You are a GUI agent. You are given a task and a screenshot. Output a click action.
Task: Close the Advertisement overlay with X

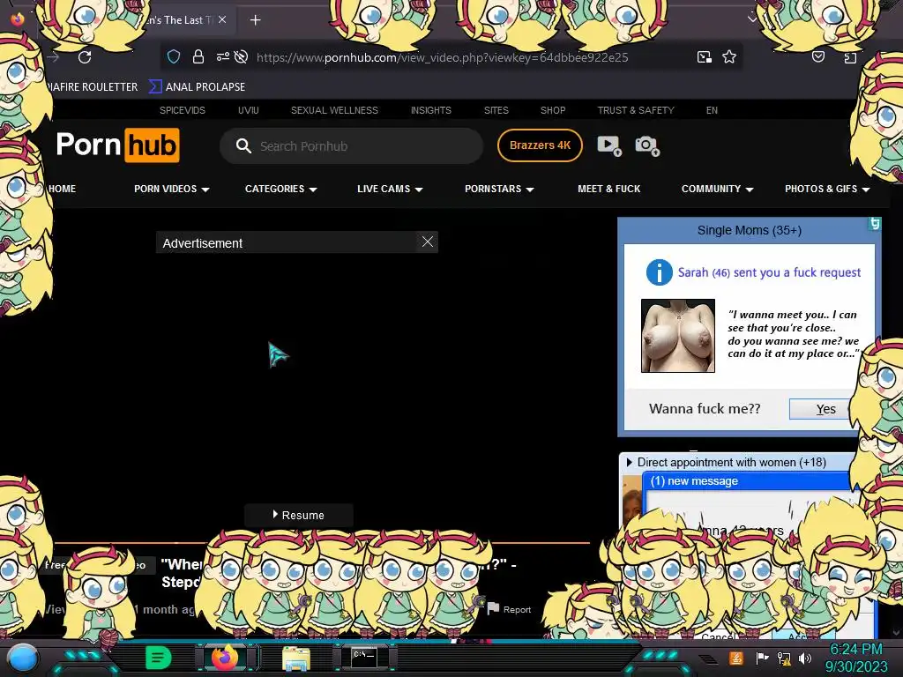tap(428, 242)
